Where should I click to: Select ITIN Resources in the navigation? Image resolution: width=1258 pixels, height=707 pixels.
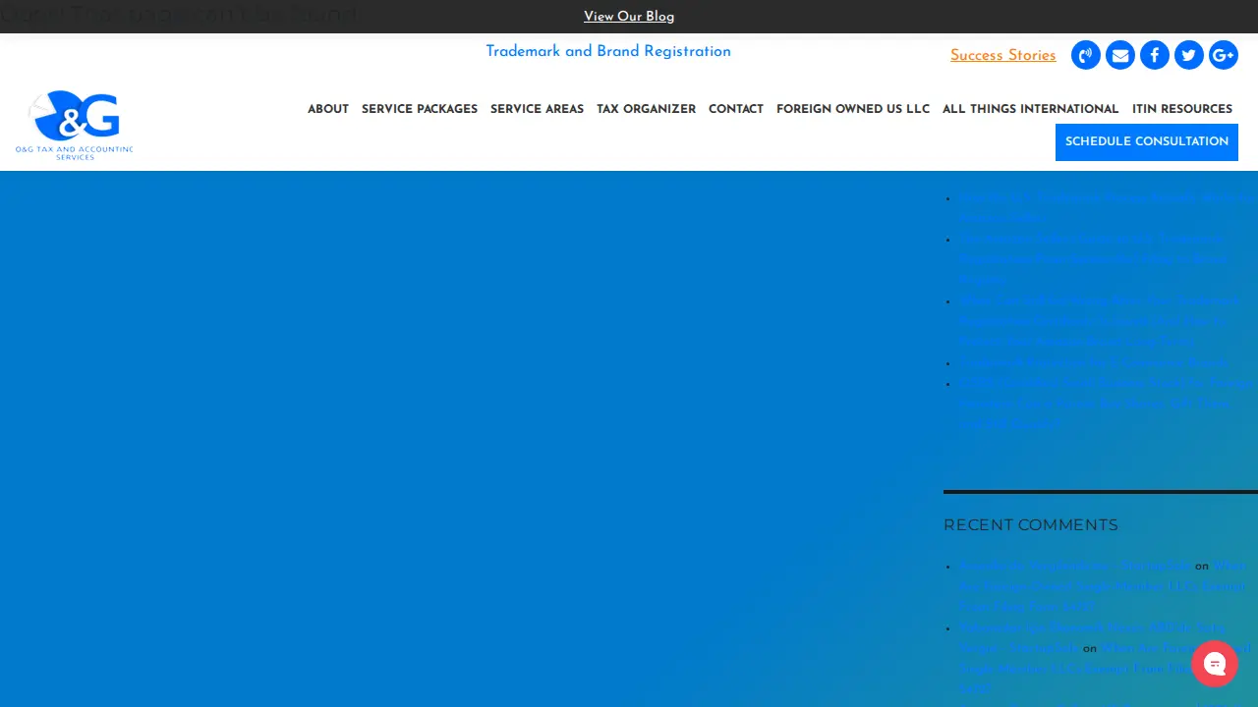(1182, 109)
